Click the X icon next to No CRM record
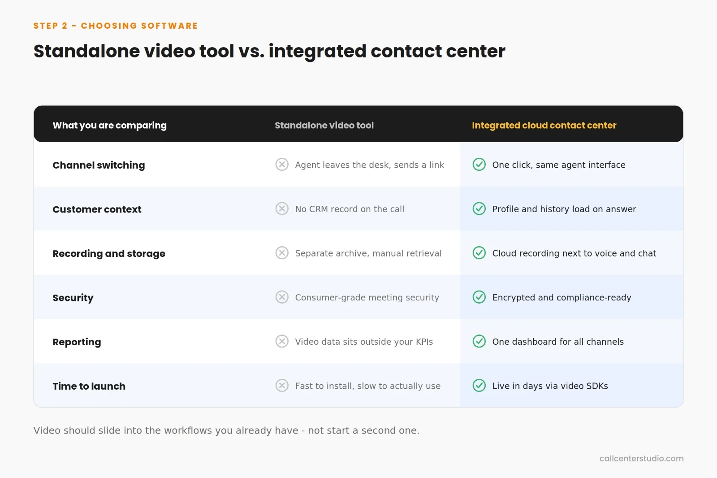The image size is (717, 478). (x=282, y=209)
